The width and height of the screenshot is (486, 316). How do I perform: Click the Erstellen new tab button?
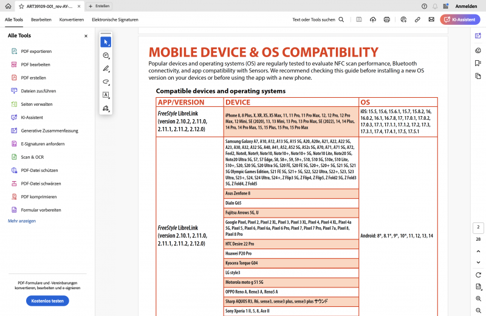pos(99,6)
